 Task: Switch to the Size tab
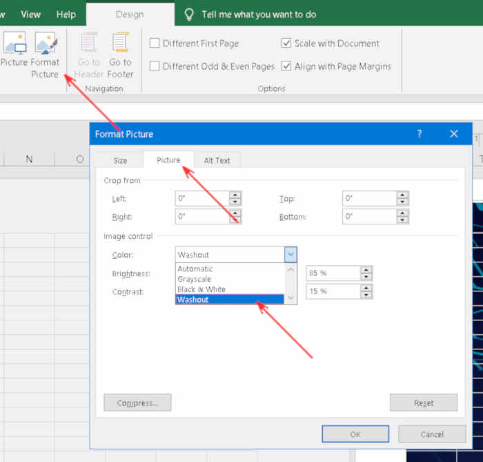[120, 160]
